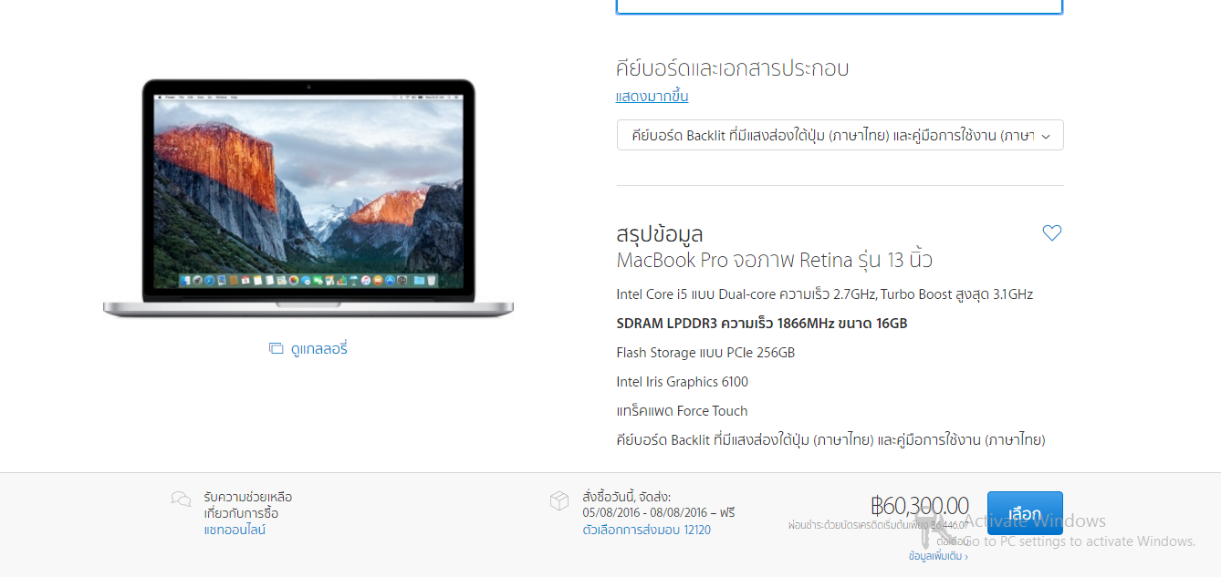Click the dropdown chevron arrow for keyboard
This screenshot has height=577, width=1221.
click(x=1046, y=136)
